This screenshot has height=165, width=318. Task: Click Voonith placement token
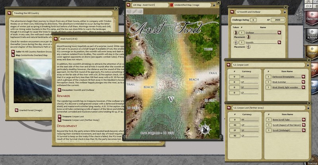point(248,47)
